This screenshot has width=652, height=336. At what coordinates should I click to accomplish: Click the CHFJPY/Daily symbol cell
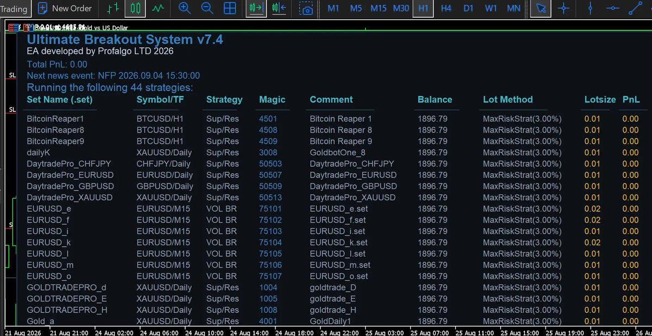click(164, 163)
